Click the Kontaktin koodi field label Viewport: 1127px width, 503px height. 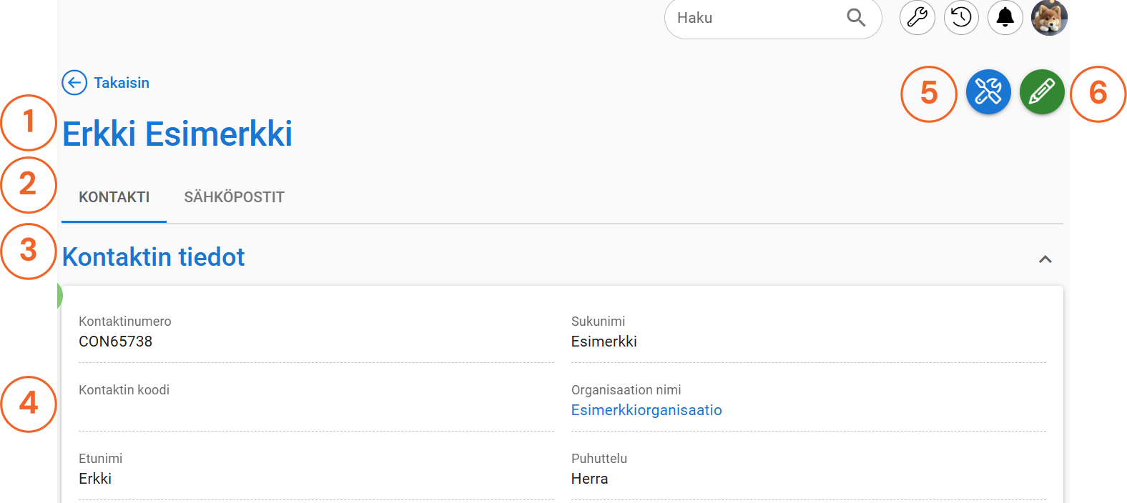124,390
